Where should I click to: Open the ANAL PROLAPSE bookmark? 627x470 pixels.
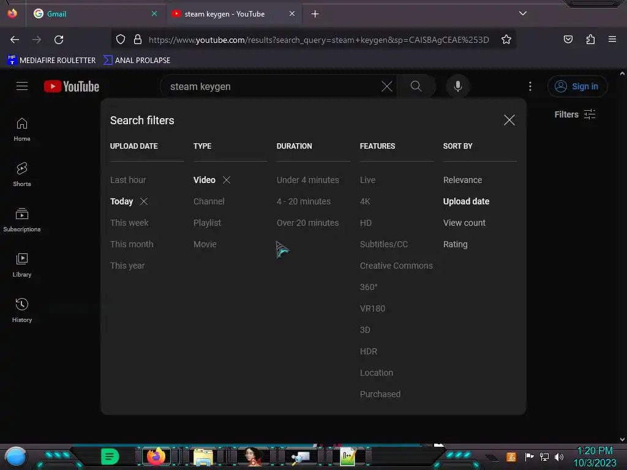(x=137, y=61)
